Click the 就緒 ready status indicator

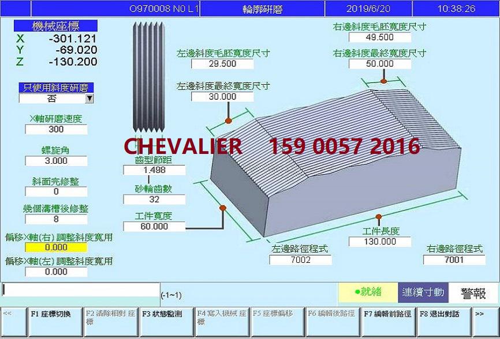[x=367, y=292]
